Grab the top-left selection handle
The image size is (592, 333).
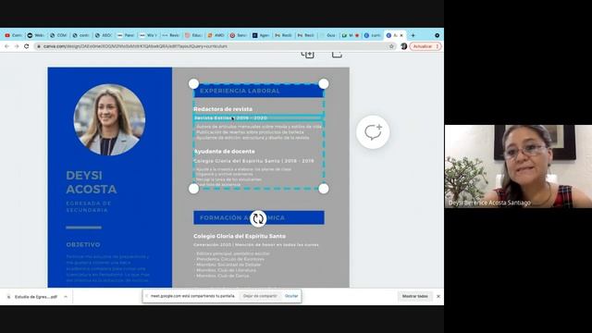pos(193,84)
